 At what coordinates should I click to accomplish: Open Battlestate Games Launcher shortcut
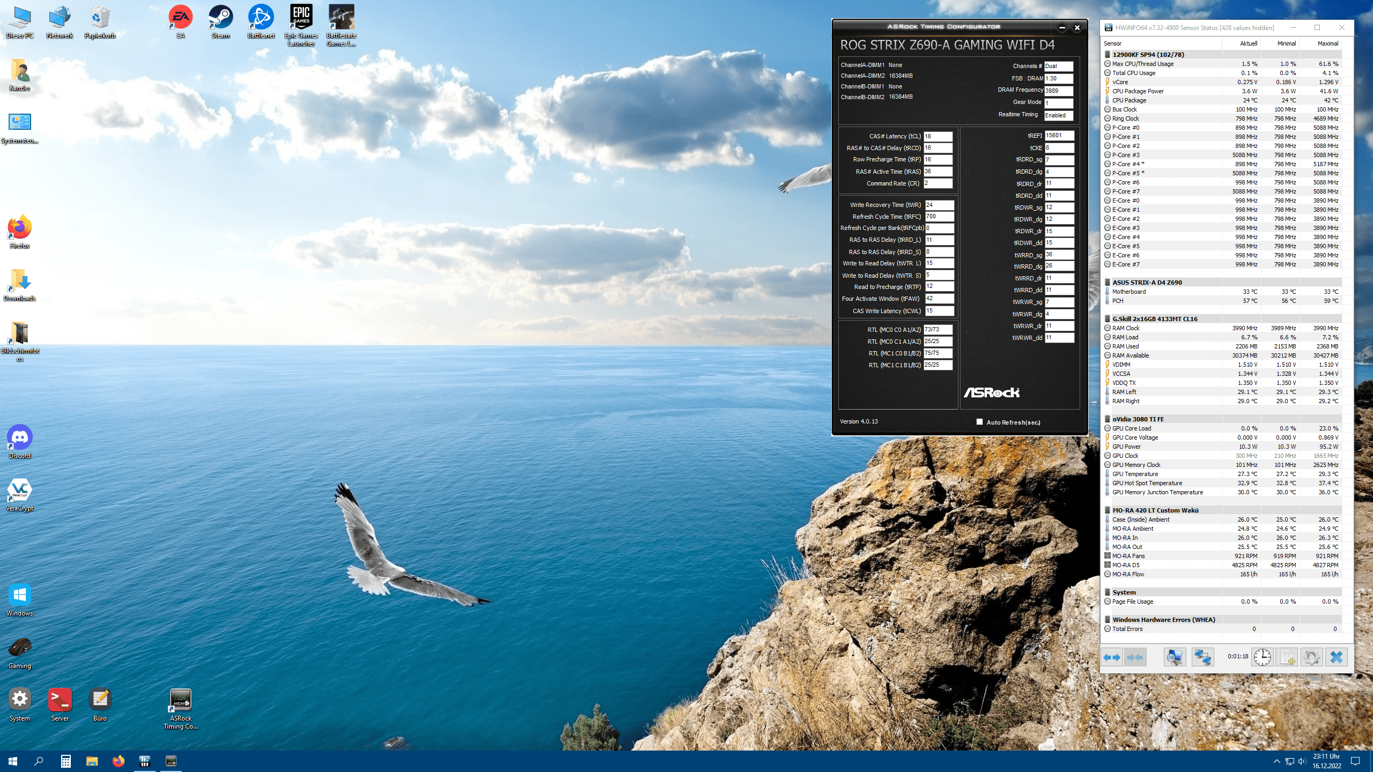coord(341,26)
